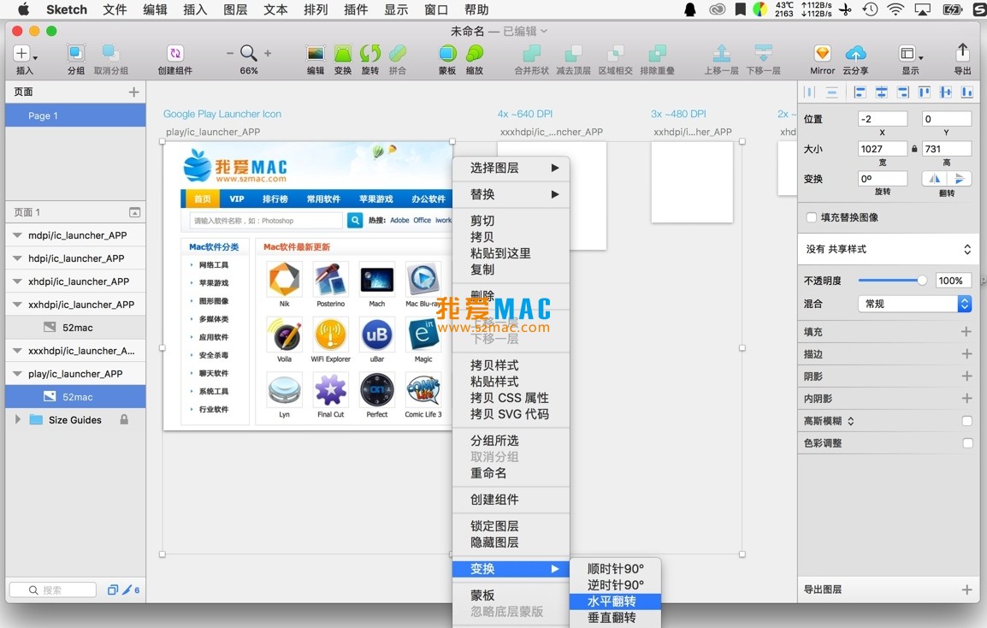Move layer down with 下移一层 toolbar icon
This screenshot has height=628, width=987.
[764, 54]
